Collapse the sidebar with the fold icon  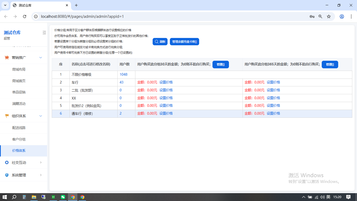pos(44,33)
